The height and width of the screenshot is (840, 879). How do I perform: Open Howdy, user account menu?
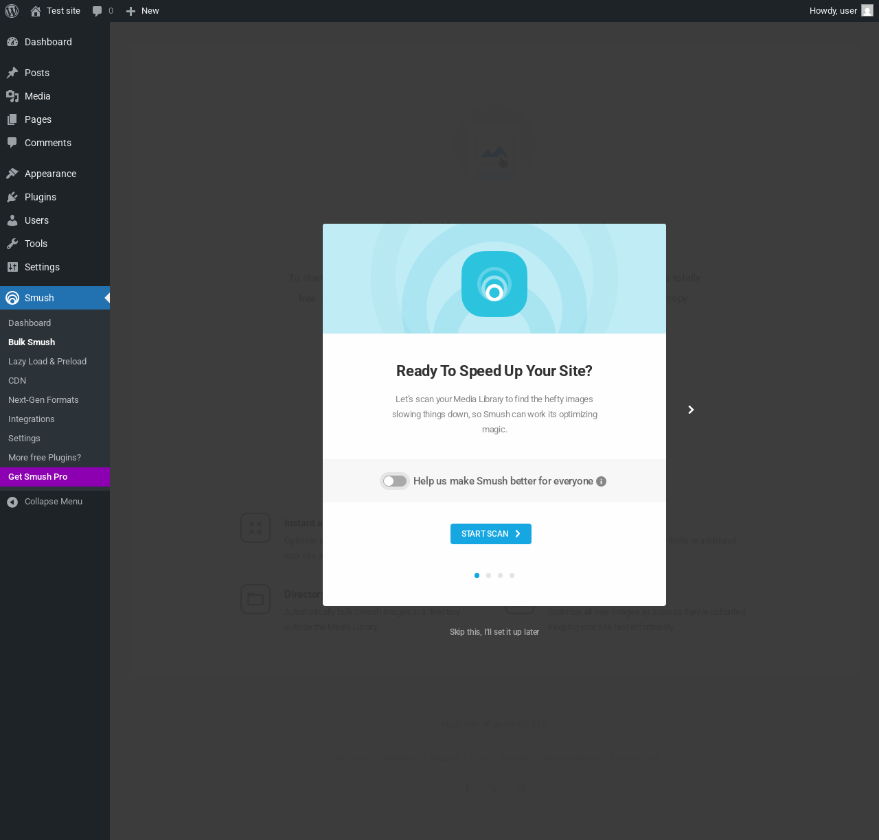tap(841, 11)
